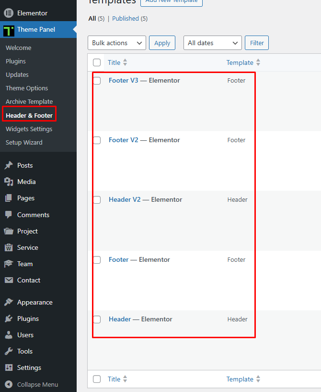Image resolution: width=321 pixels, height=392 pixels.
Task: Open the Appearance menu label
Action: (x=34, y=302)
